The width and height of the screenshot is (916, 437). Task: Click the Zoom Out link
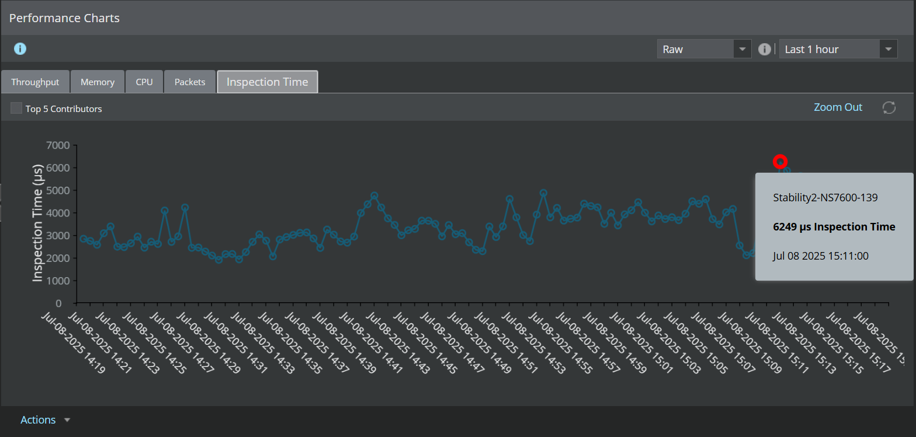838,107
